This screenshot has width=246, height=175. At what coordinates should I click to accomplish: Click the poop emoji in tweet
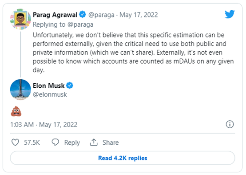pos(16,111)
